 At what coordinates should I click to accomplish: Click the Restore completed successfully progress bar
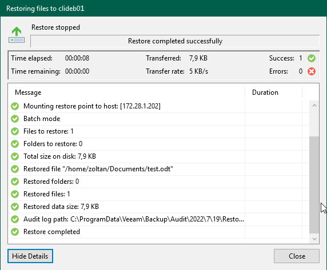tap(175, 41)
